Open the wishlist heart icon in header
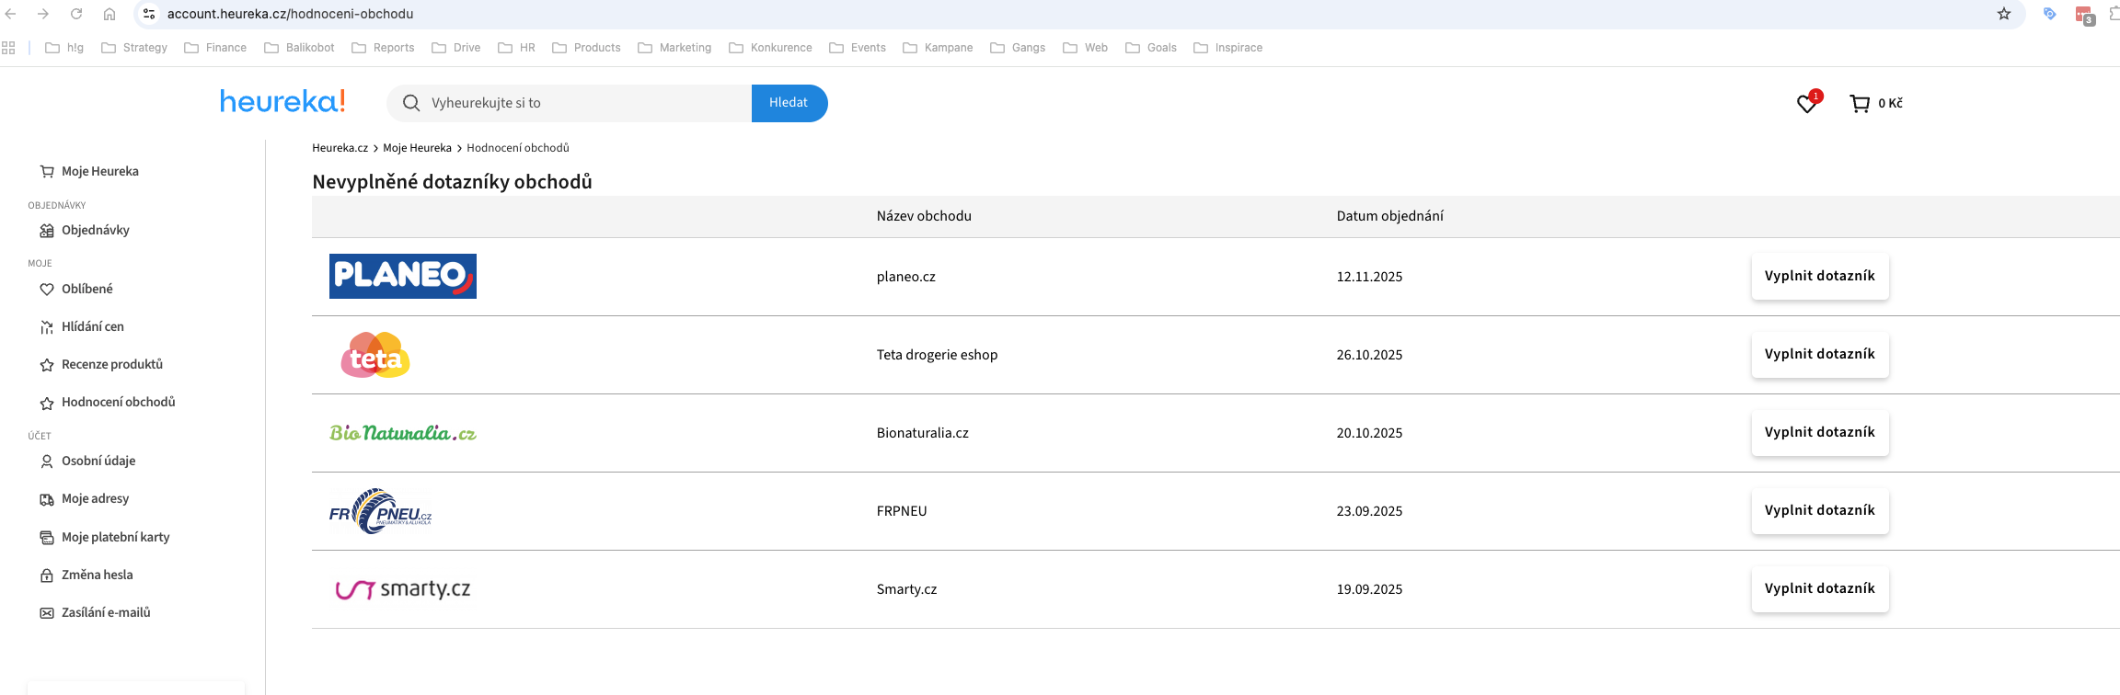Image resolution: width=2120 pixels, height=695 pixels. point(1807,104)
